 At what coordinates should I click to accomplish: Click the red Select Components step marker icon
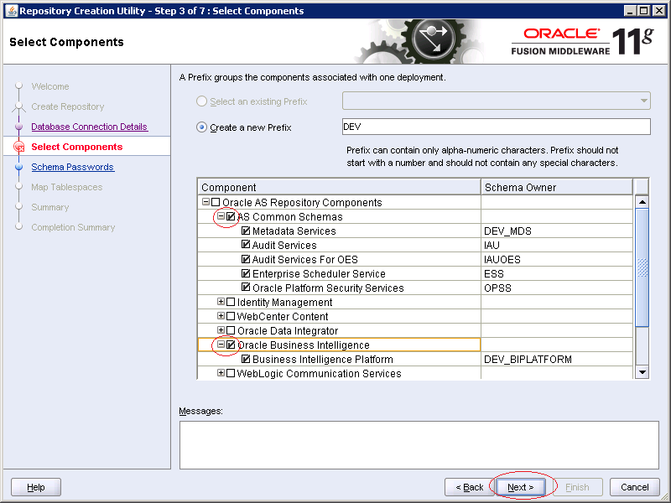[18, 147]
